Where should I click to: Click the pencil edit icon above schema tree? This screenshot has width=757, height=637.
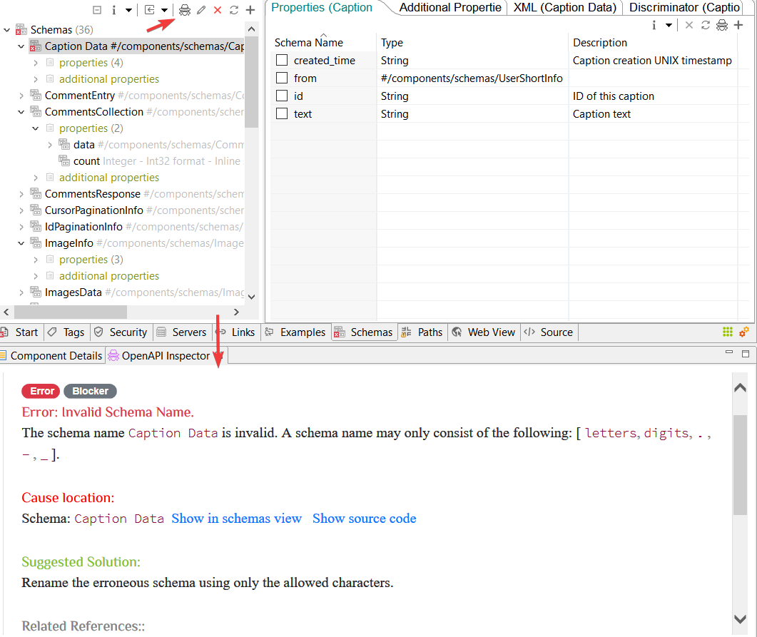click(201, 10)
